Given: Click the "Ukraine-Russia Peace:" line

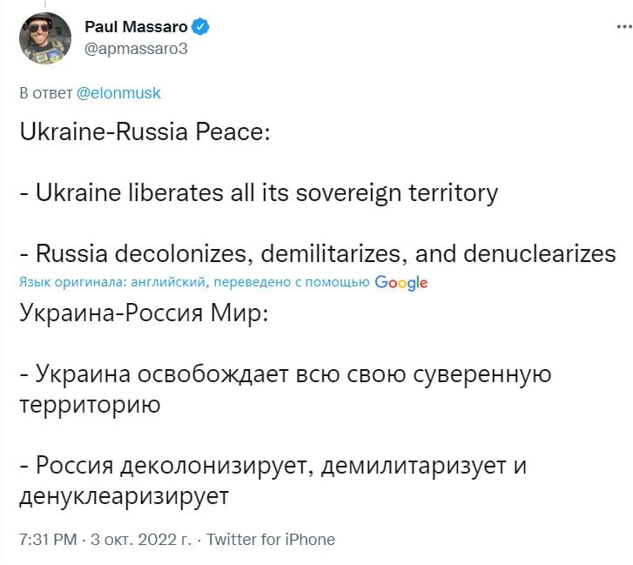Looking at the screenshot, I should [x=145, y=132].
